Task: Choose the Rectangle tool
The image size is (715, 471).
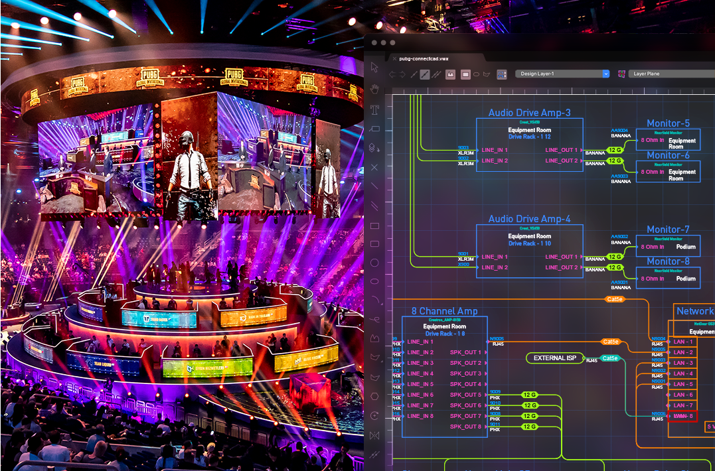Action: (374, 226)
